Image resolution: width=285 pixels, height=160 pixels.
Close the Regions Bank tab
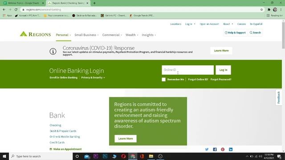(87, 3)
